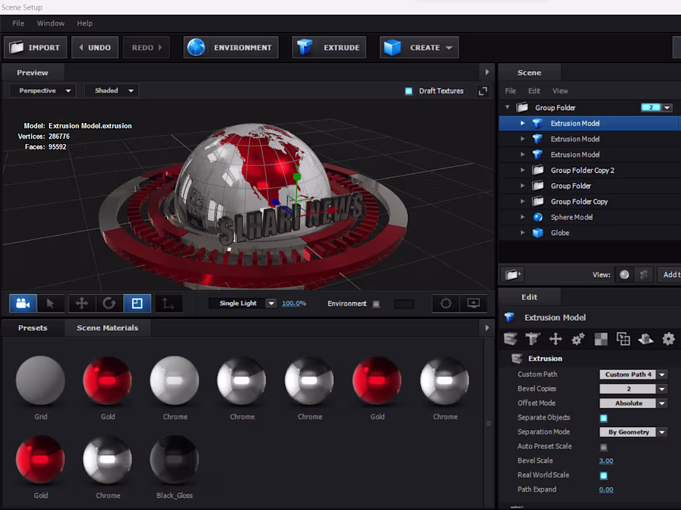Activate the move object tool
The height and width of the screenshot is (510, 681).
pos(82,303)
